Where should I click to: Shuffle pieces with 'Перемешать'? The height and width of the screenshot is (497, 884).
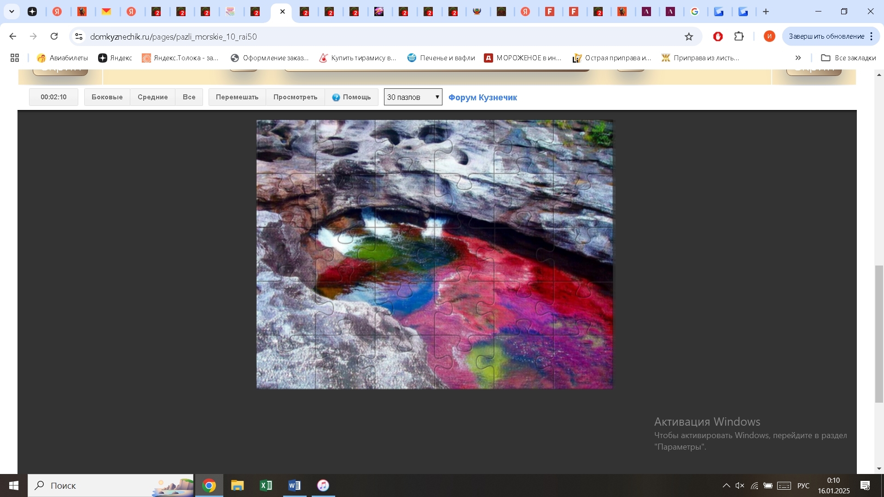tap(237, 97)
